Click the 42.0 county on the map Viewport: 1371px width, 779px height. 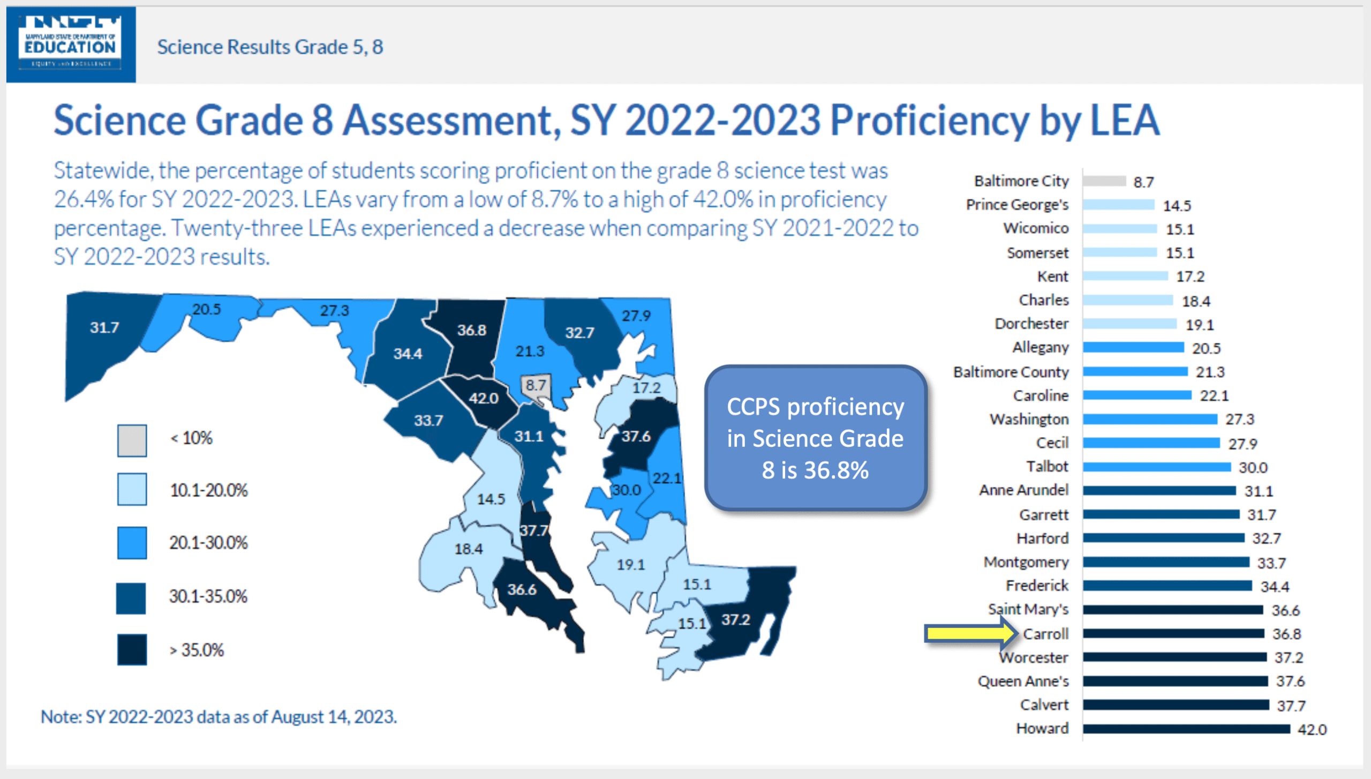point(483,399)
